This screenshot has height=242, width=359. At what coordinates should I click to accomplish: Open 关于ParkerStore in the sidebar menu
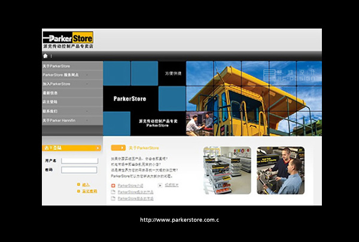tap(56, 66)
